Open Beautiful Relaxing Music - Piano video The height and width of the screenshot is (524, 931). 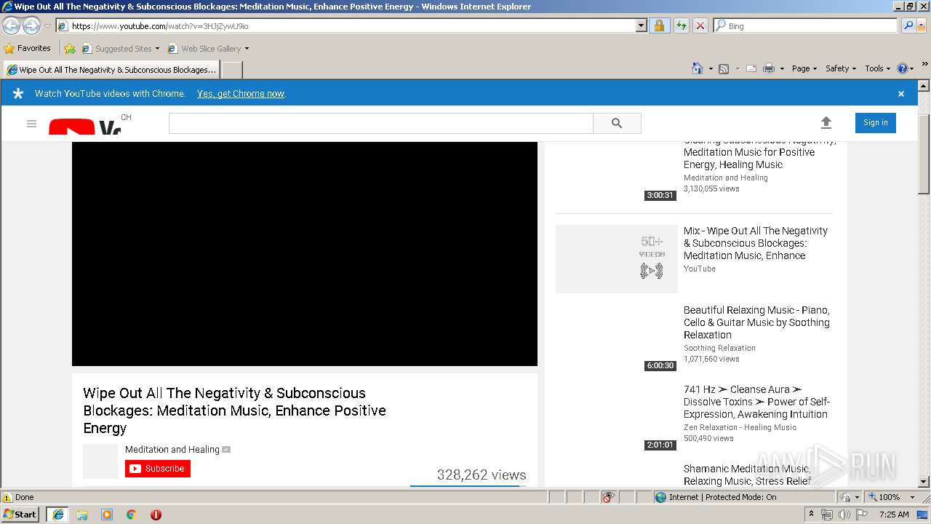756,322
